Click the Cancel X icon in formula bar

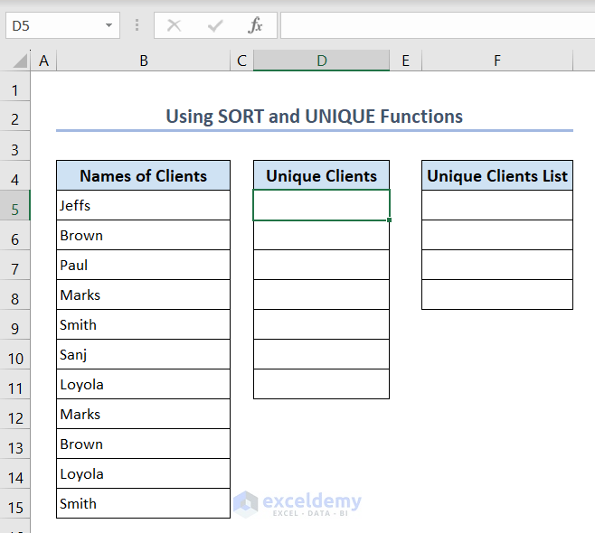(174, 25)
